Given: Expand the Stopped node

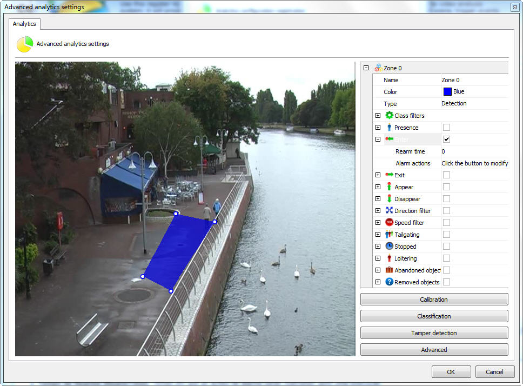Looking at the screenshot, I should coord(378,246).
